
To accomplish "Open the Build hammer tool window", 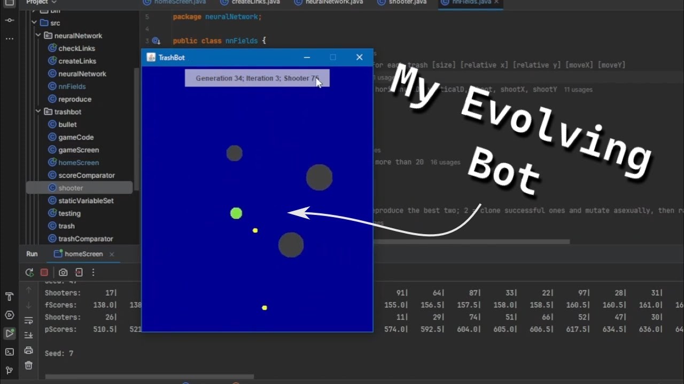I will click(x=9, y=297).
